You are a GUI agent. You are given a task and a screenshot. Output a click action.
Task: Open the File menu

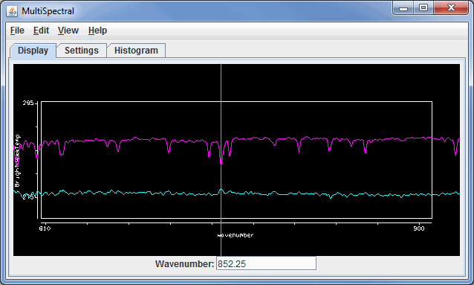click(x=17, y=31)
